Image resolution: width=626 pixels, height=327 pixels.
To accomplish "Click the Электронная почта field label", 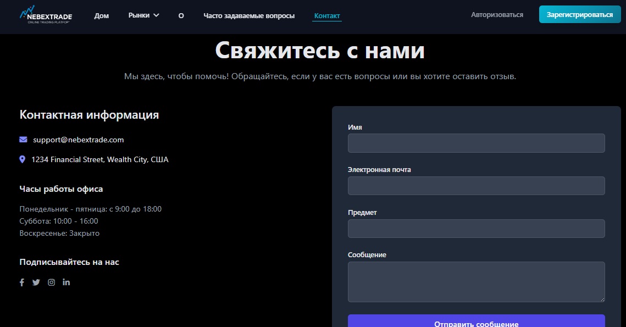I will 379,170.
